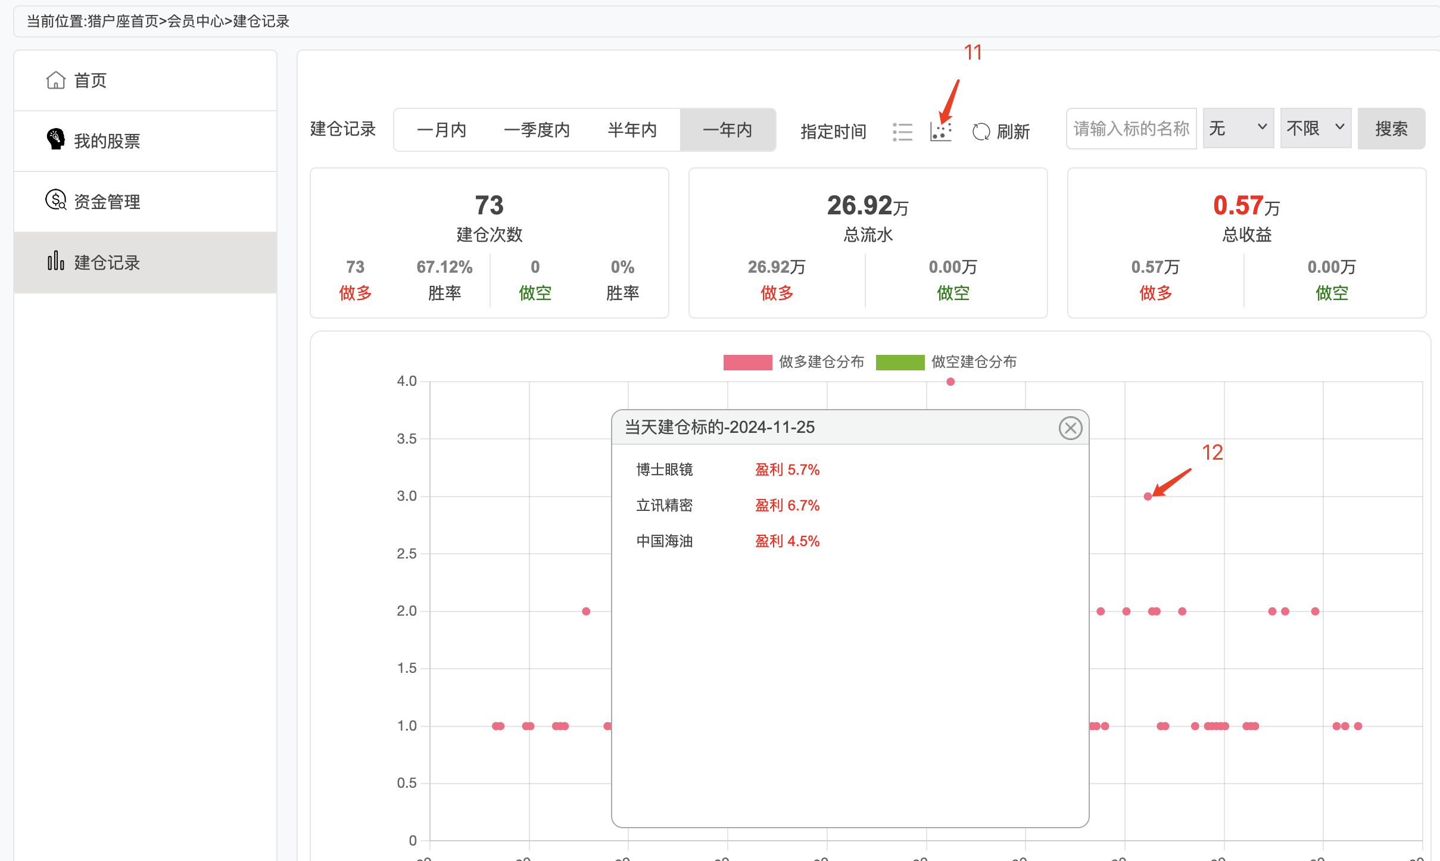Viewport: 1440px width, 861px height.
Task: Switch to list view icon
Action: coord(903,132)
